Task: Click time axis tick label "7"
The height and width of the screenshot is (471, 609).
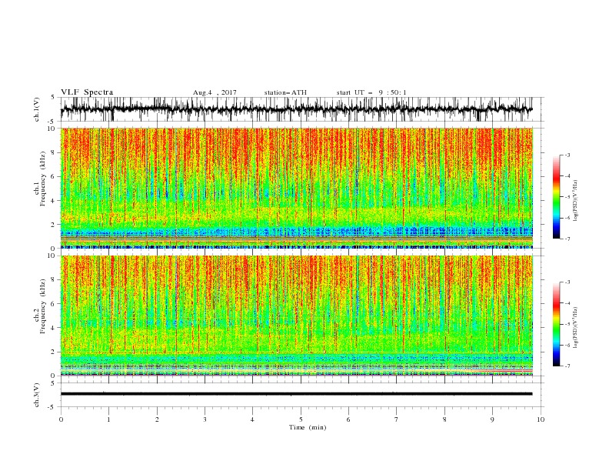Action: (x=397, y=419)
